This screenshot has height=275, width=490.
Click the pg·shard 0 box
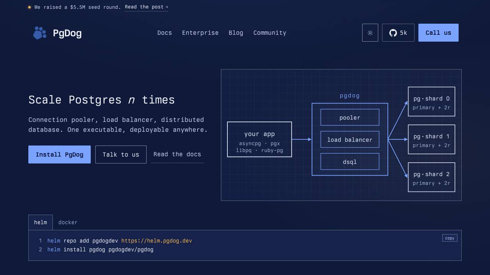click(431, 102)
